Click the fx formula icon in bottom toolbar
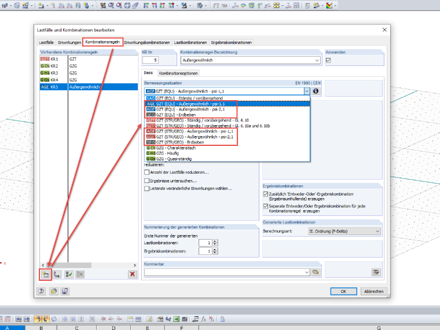Image resolution: width=440 pixels, height=330 pixels. click(x=203, y=319)
